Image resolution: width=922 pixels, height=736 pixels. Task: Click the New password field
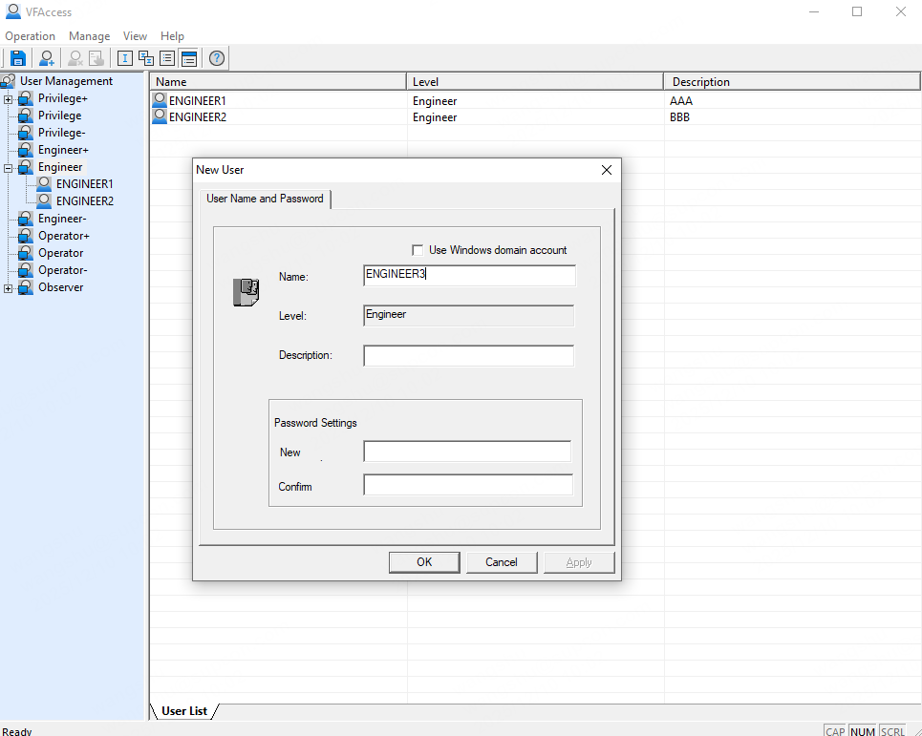(466, 452)
